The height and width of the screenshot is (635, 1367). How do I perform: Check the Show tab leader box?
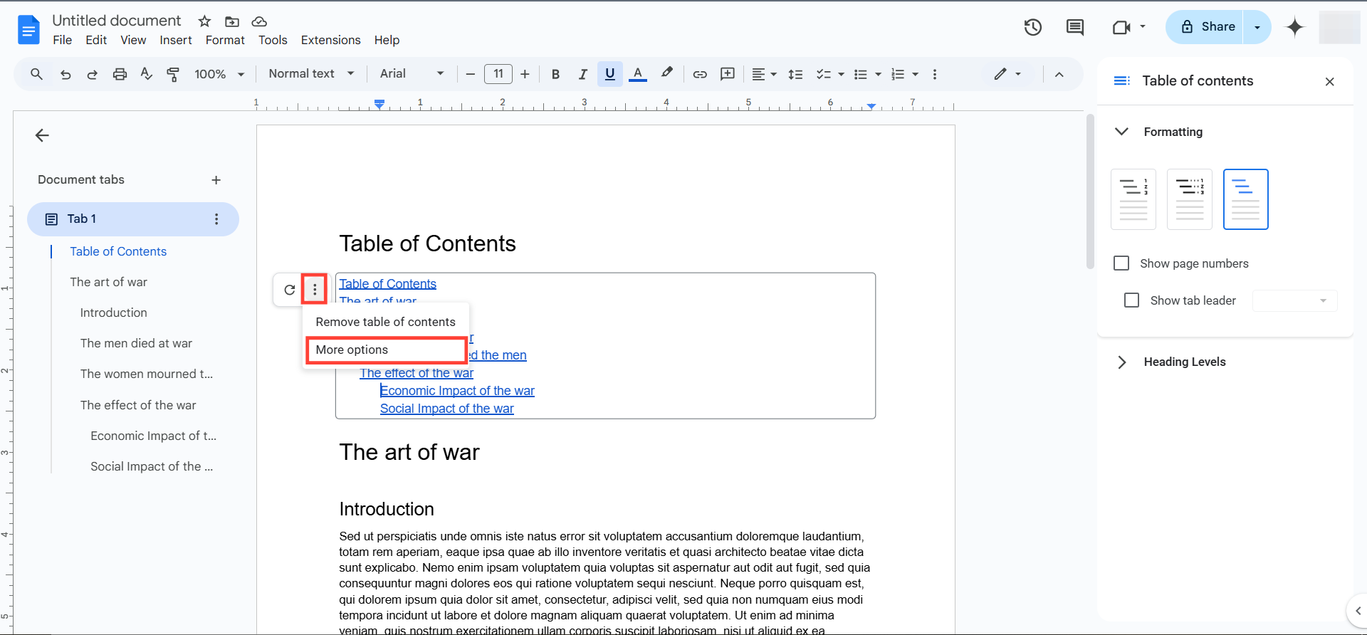[1131, 300]
